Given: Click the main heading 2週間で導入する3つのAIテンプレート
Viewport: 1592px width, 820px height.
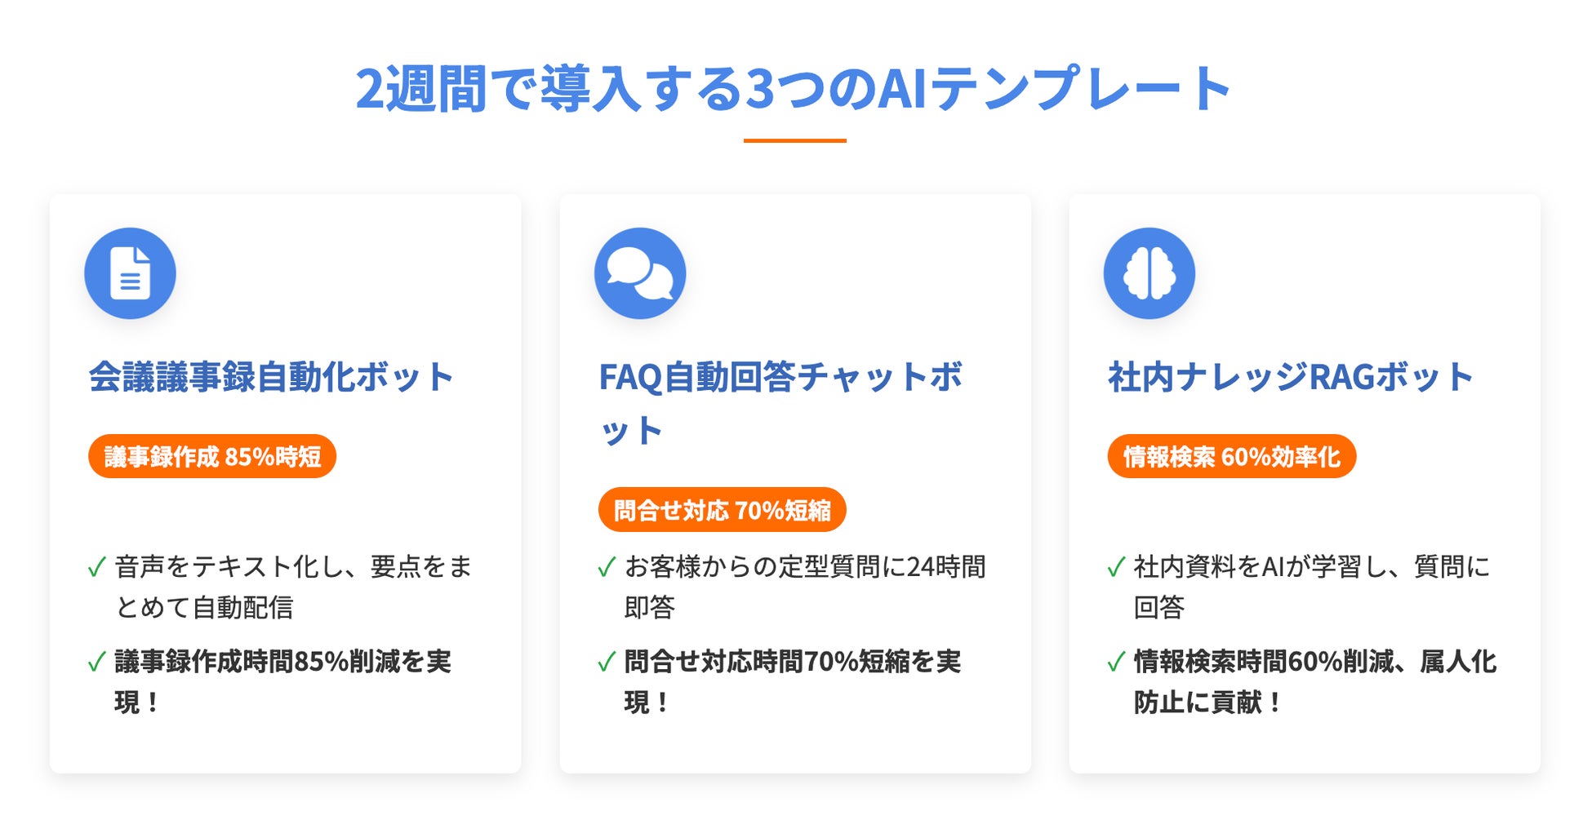Looking at the screenshot, I should (x=794, y=89).
